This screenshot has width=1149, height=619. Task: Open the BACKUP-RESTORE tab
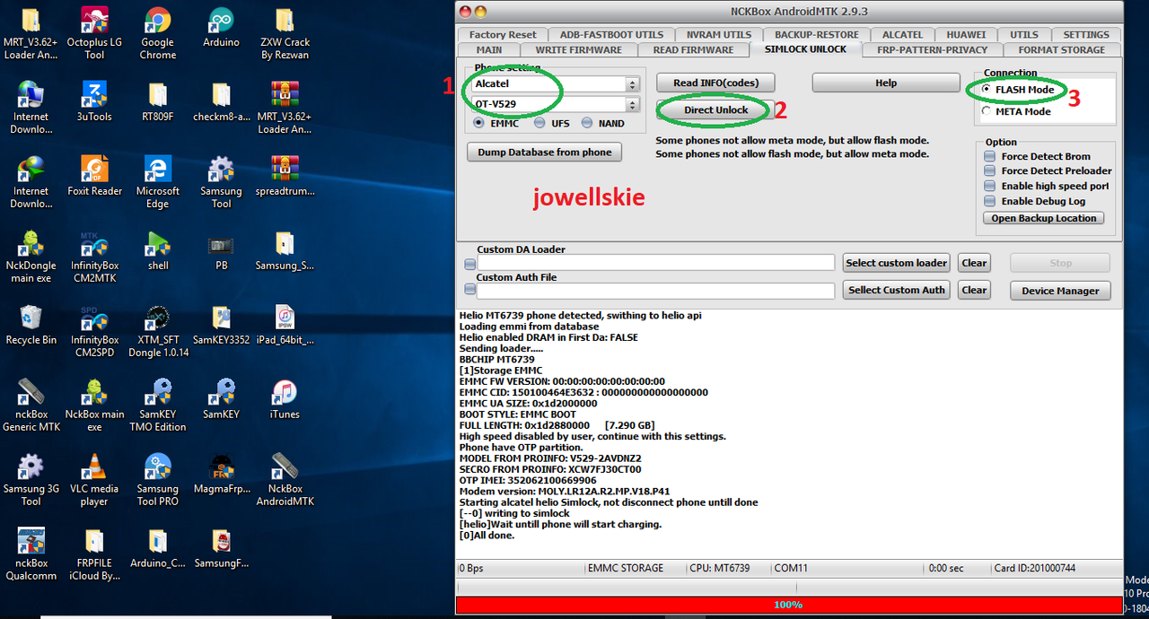[x=817, y=35]
